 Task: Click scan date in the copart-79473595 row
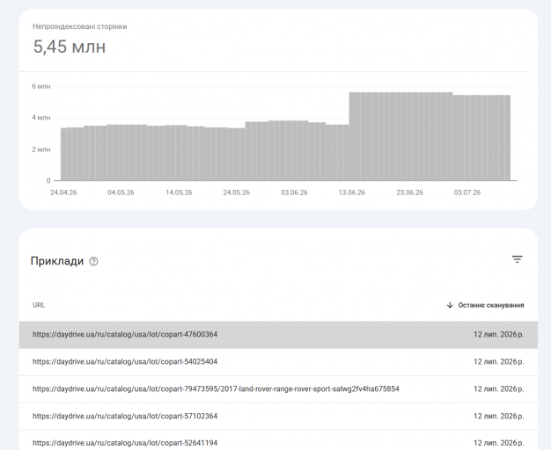(x=499, y=389)
